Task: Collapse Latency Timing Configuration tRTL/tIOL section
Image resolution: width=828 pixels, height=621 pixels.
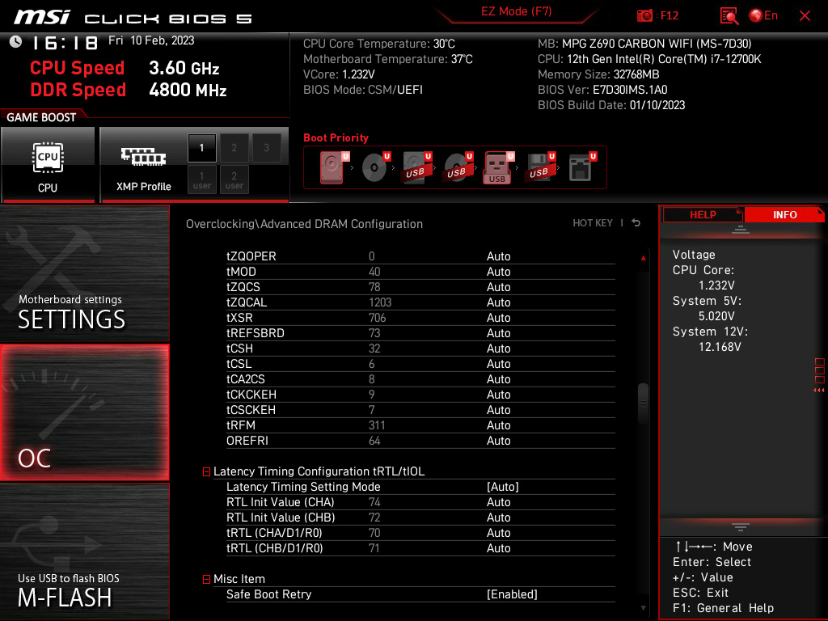Action: pyautogui.click(x=206, y=471)
